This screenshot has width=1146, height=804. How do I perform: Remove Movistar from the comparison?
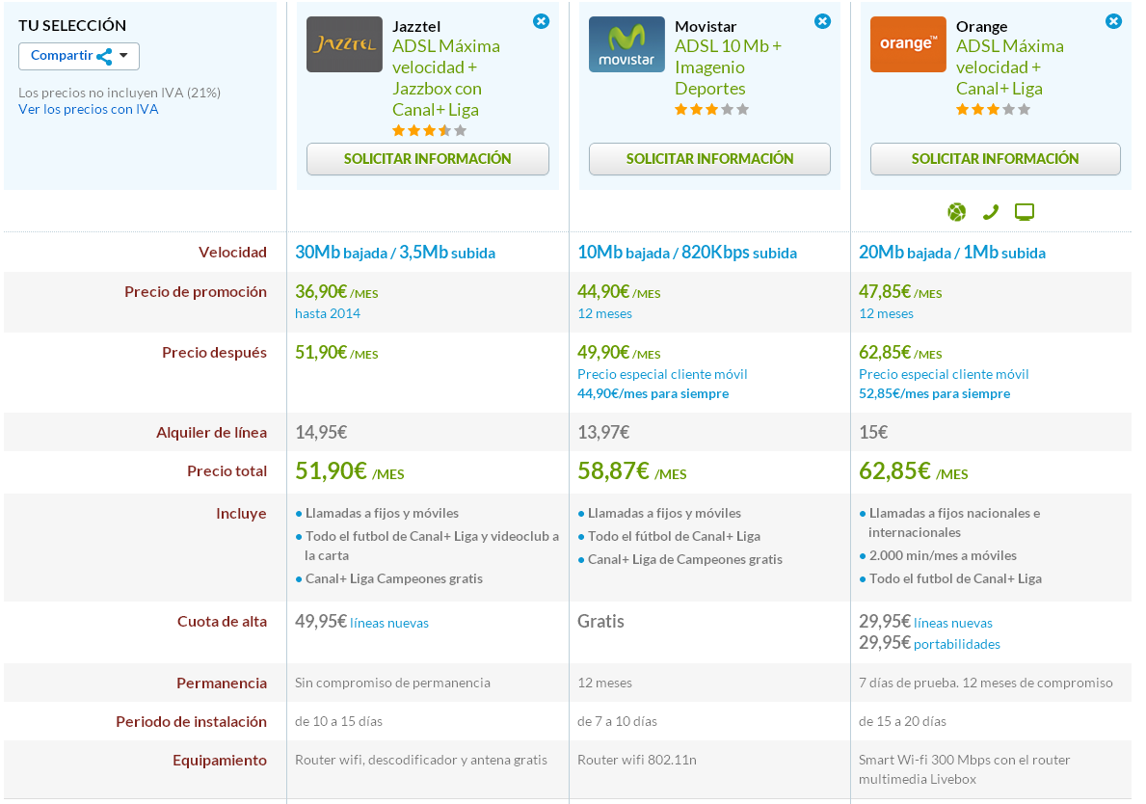[822, 21]
